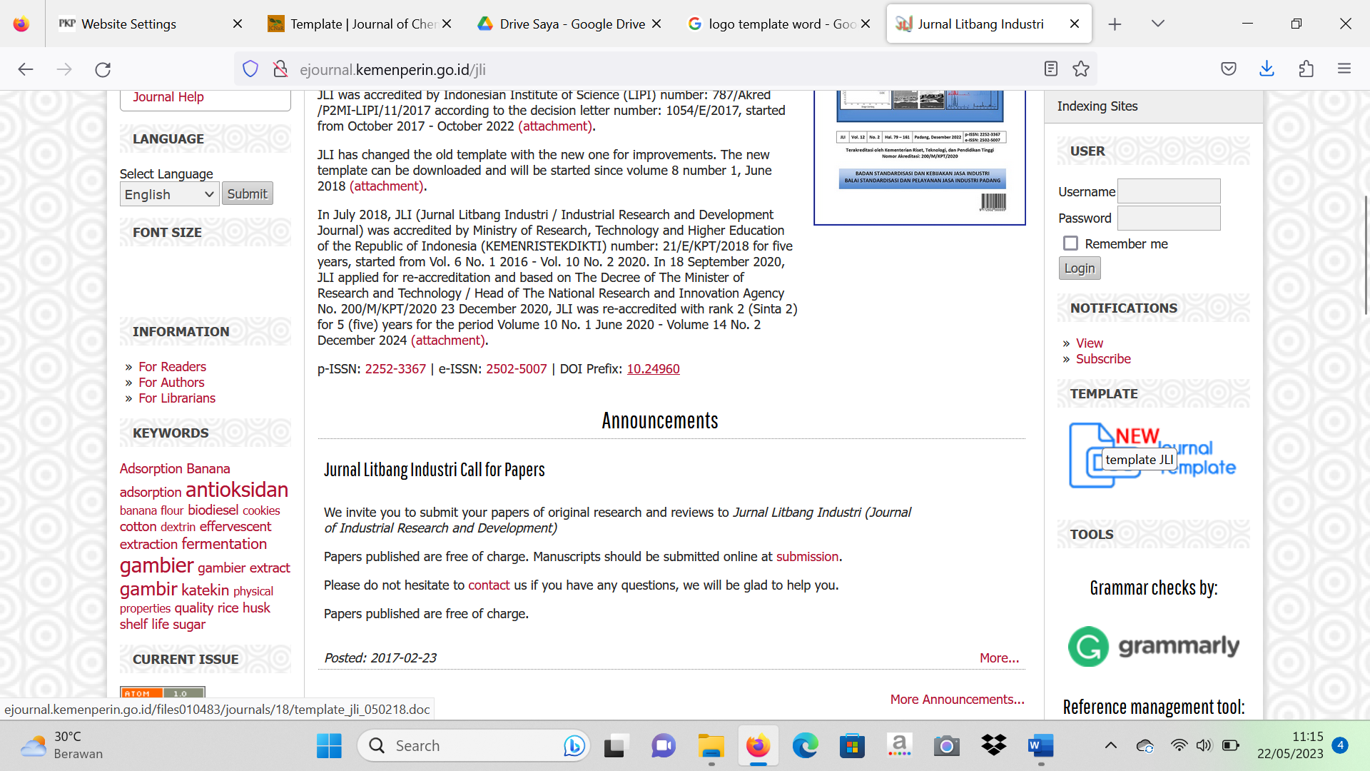Viewport: 1370px width, 771px height.
Task: Open the e-ISSN 2502-5007 link
Action: [516, 369]
